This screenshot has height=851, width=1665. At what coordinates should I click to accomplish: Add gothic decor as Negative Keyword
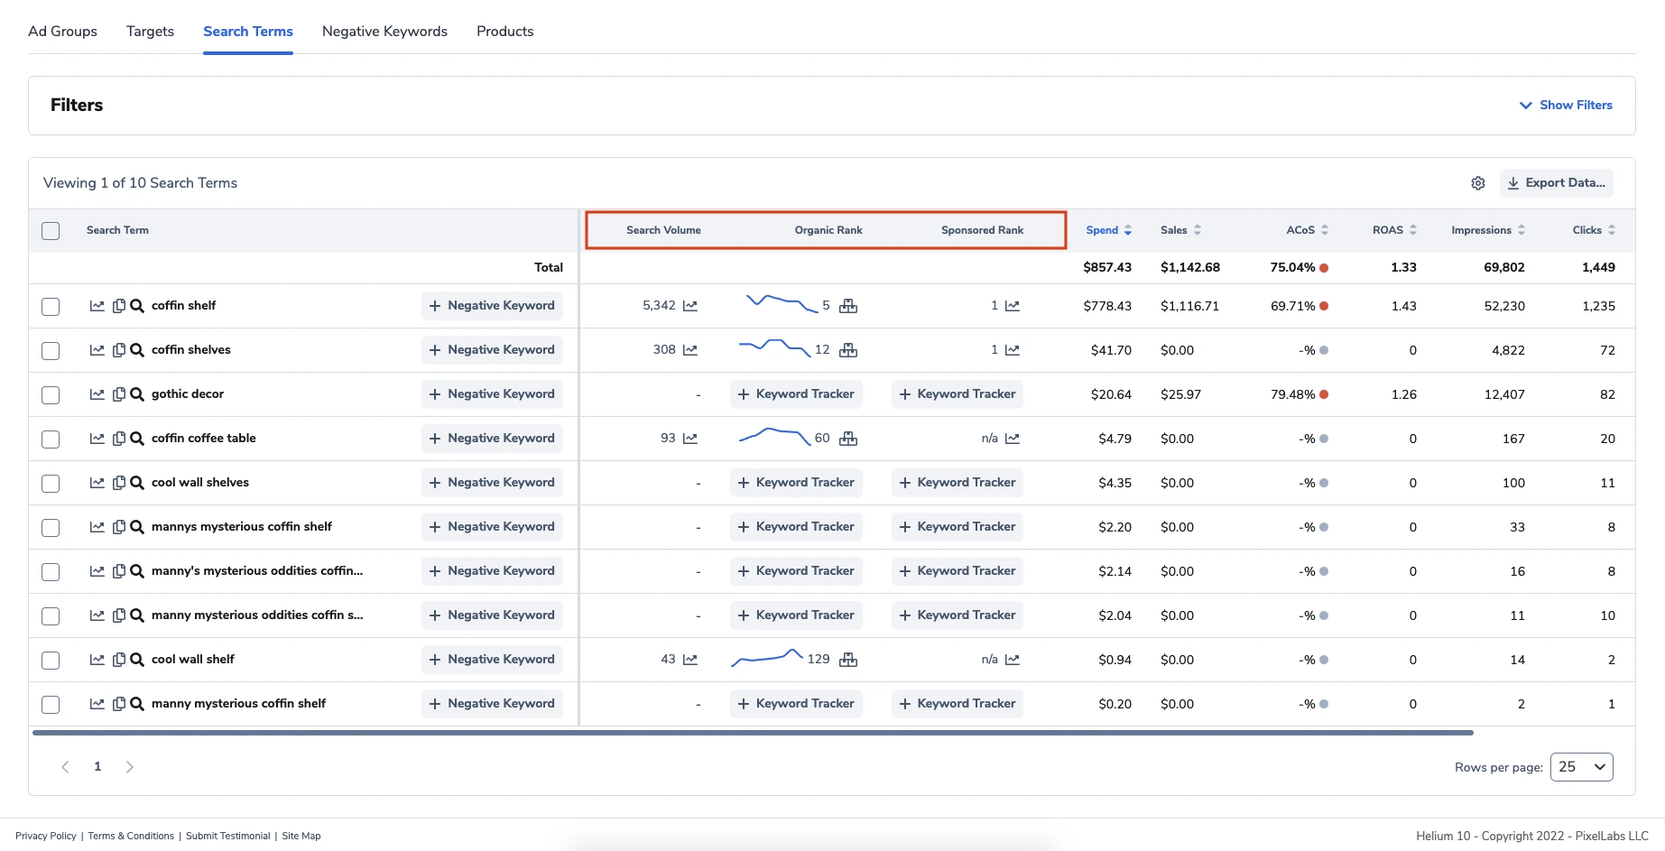point(492,394)
